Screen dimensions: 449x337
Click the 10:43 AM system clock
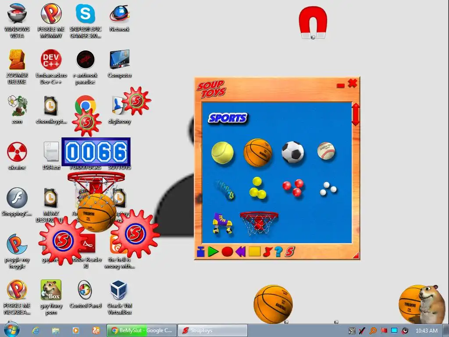coord(426,330)
